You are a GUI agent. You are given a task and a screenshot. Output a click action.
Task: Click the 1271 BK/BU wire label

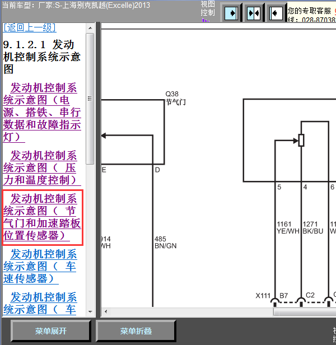click(312, 228)
